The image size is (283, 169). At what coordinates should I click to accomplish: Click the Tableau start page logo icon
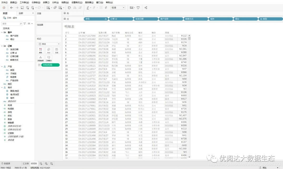coord(4,8)
